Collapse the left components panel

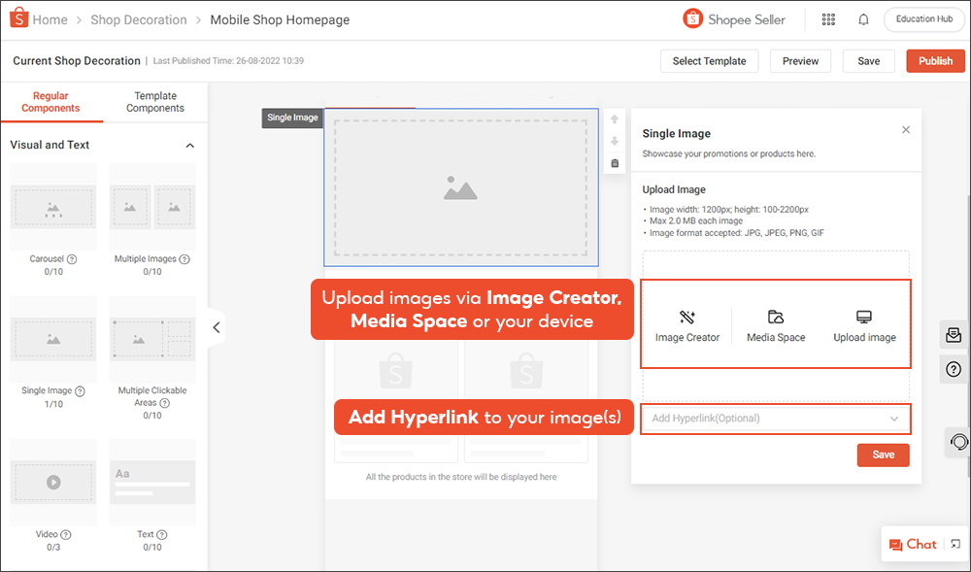(x=217, y=327)
